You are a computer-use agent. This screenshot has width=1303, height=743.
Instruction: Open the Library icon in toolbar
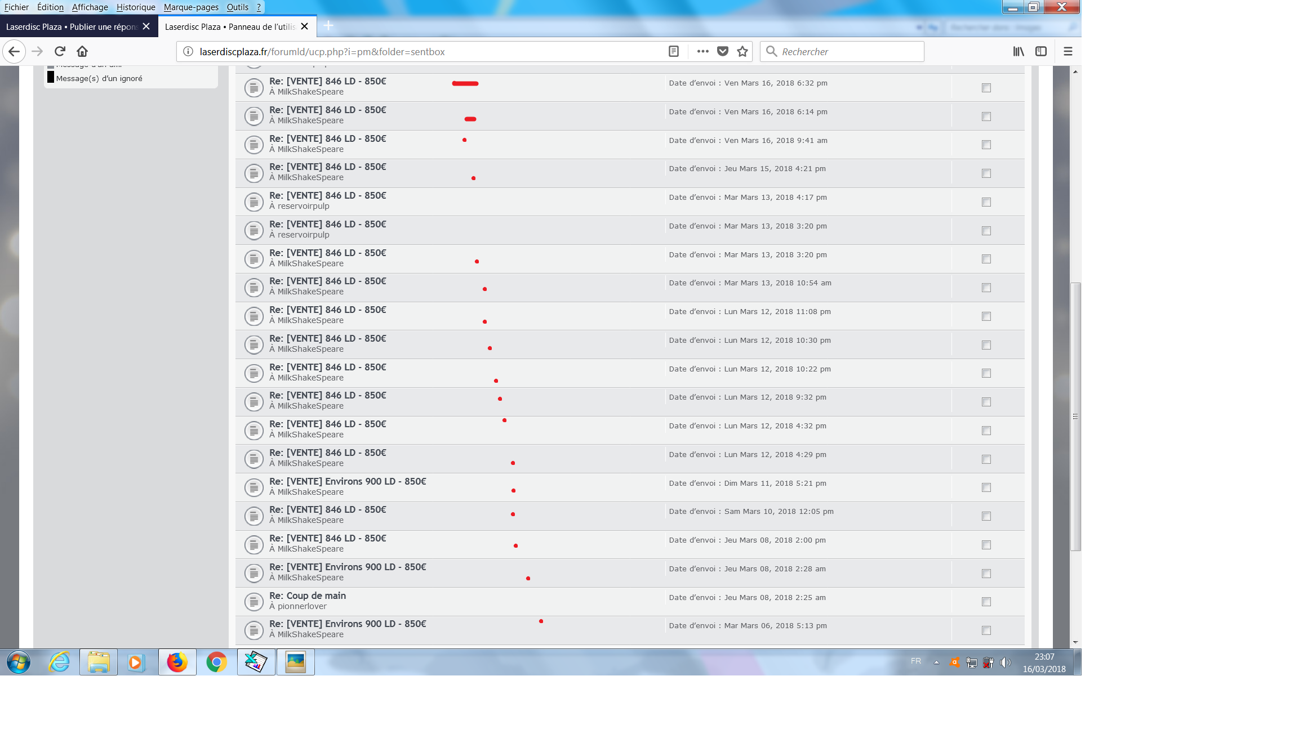[x=1019, y=51]
